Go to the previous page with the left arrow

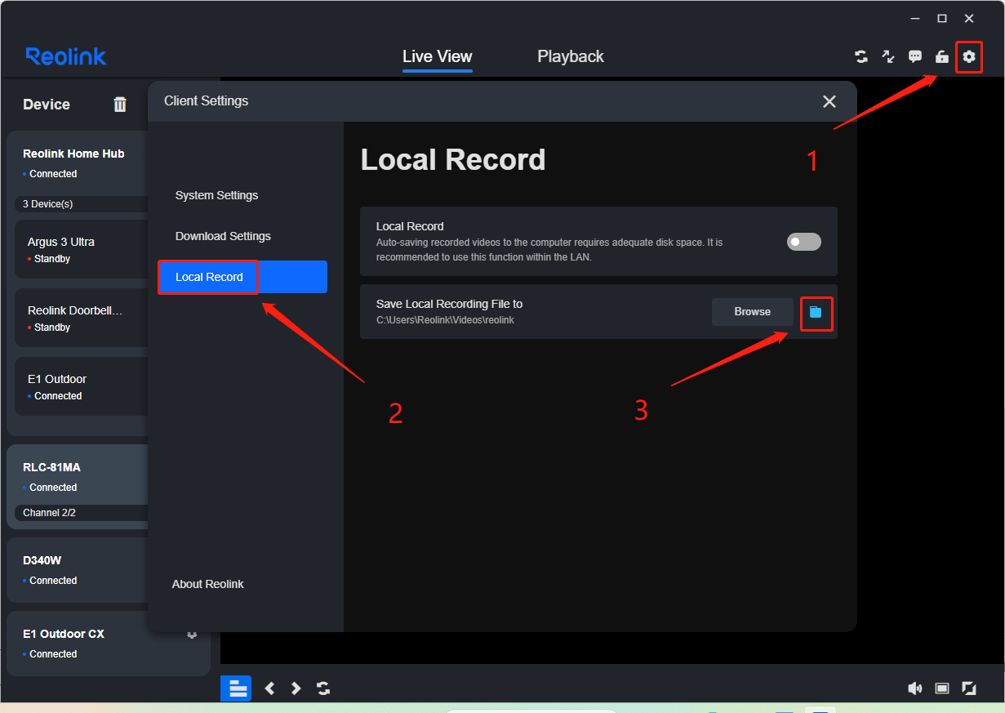coord(269,688)
